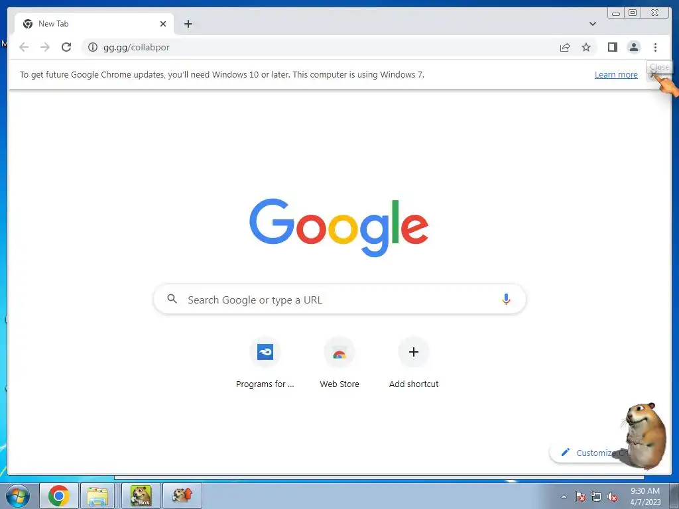Click the network tray icon
Screen dimensions: 679x509
point(596,496)
